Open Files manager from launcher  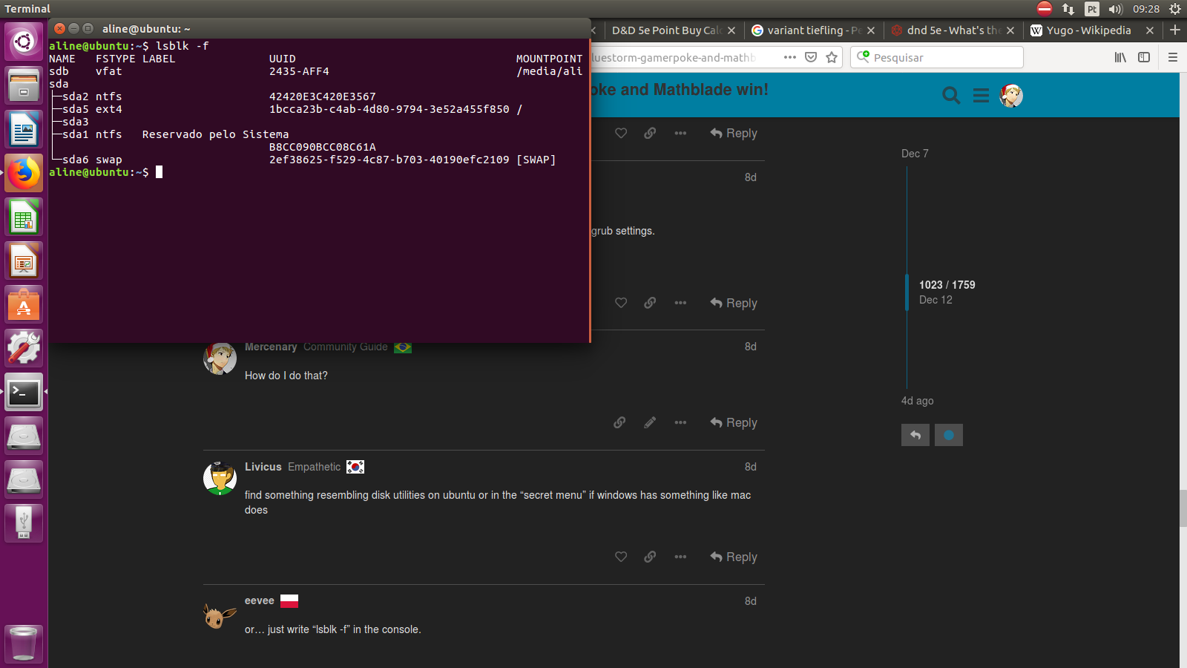[x=24, y=85]
